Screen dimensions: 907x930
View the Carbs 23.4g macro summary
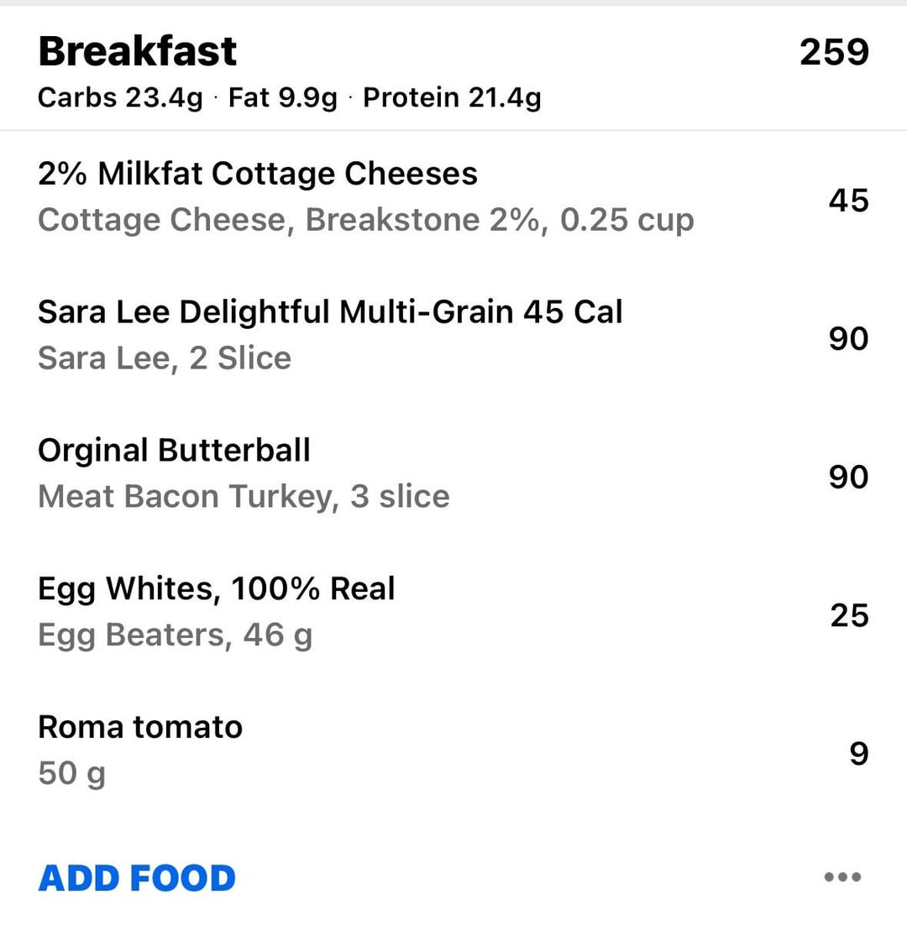pos(120,98)
